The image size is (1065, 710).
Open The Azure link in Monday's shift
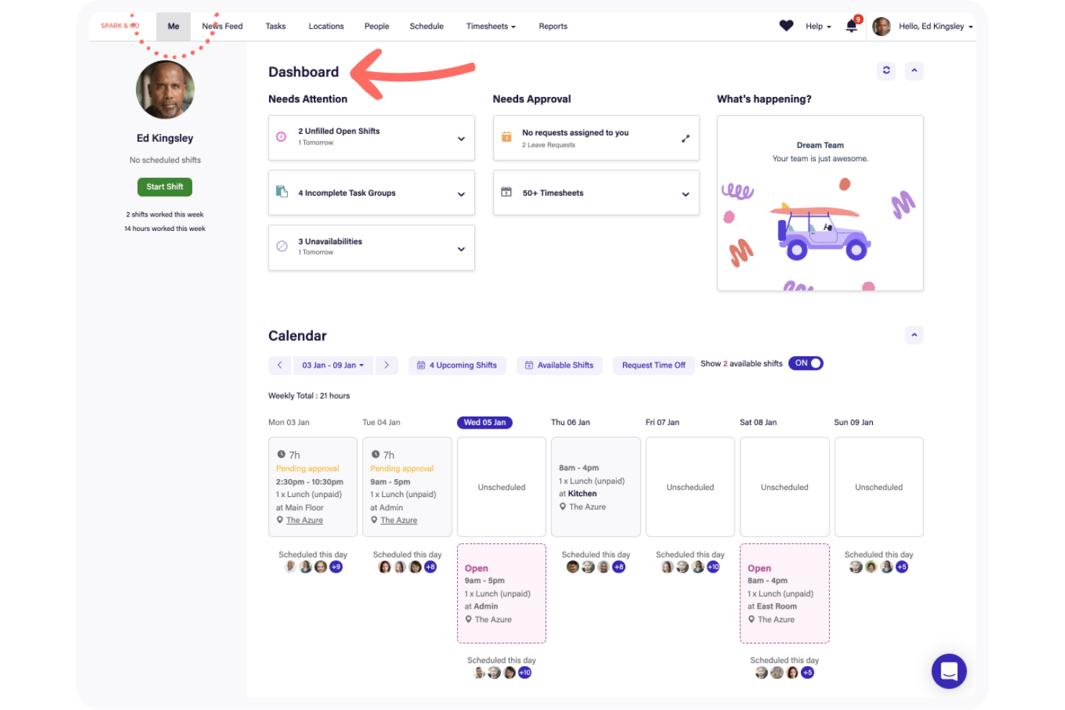(304, 520)
